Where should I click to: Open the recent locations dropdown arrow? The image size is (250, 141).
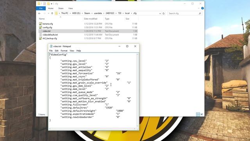48,13
